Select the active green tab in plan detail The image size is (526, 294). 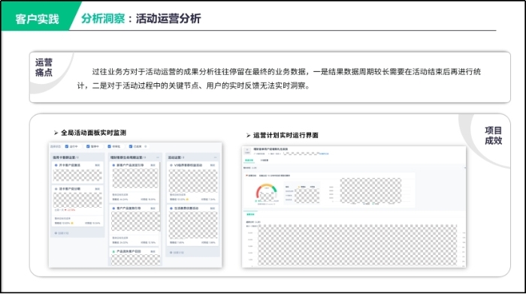coord(249,160)
